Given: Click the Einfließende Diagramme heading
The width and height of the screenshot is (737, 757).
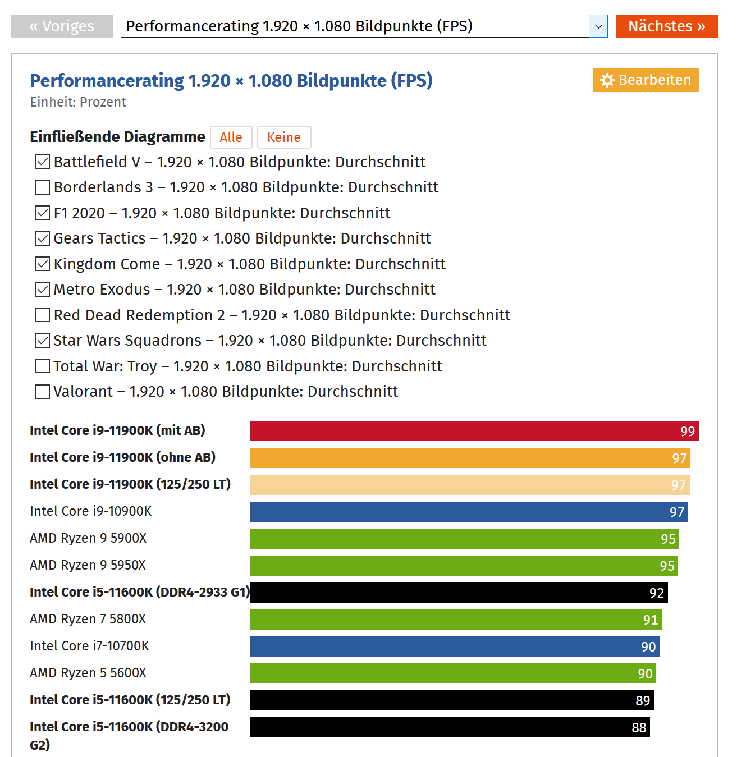Looking at the screenshot, I should [x=117, y=137].
